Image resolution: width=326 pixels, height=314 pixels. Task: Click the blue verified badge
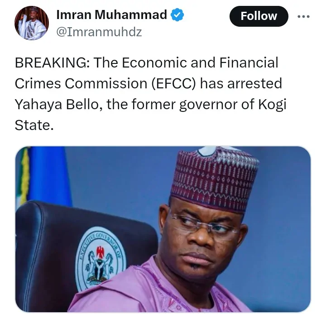point(177,15)
